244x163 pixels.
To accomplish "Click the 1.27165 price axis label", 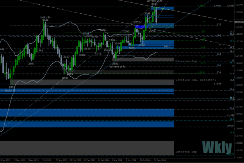I will tap(239, 41).
